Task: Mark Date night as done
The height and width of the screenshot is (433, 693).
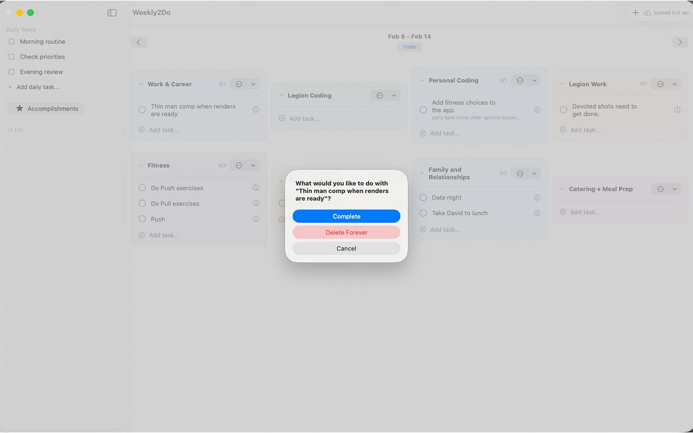Action: [423, 198]
